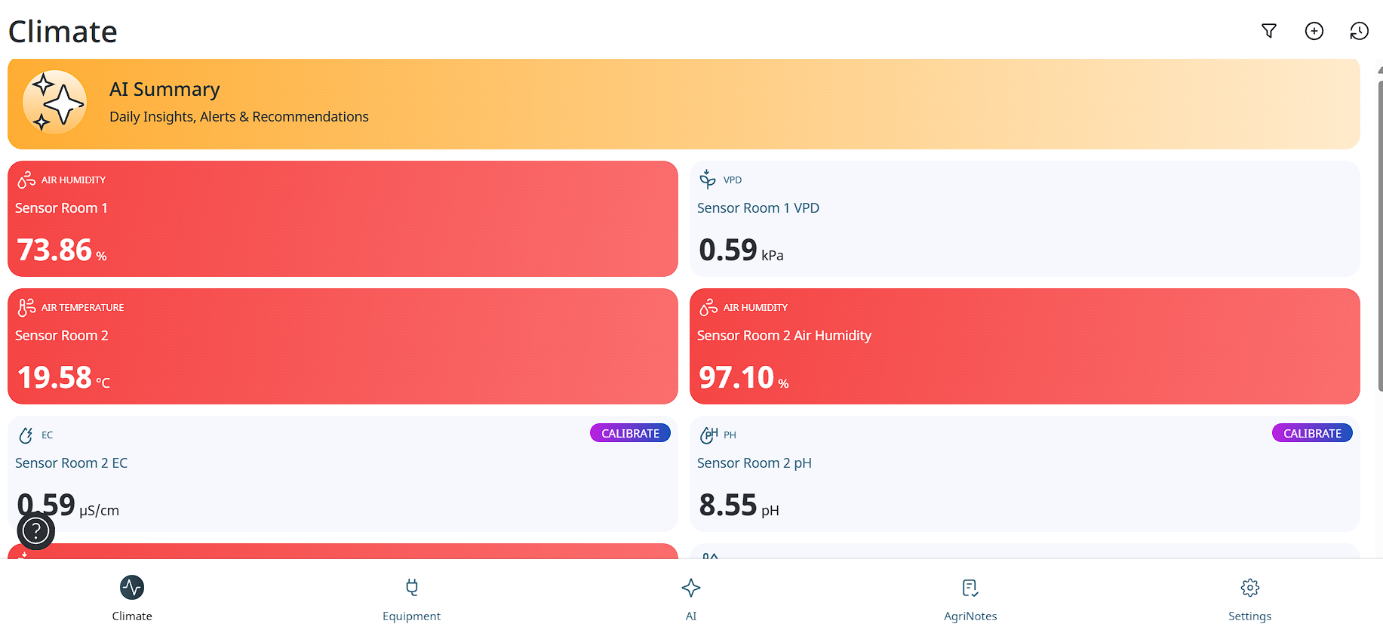Open the filter icon at top right
This screenshot has width=1383, height=630.
pos(1269,31)
